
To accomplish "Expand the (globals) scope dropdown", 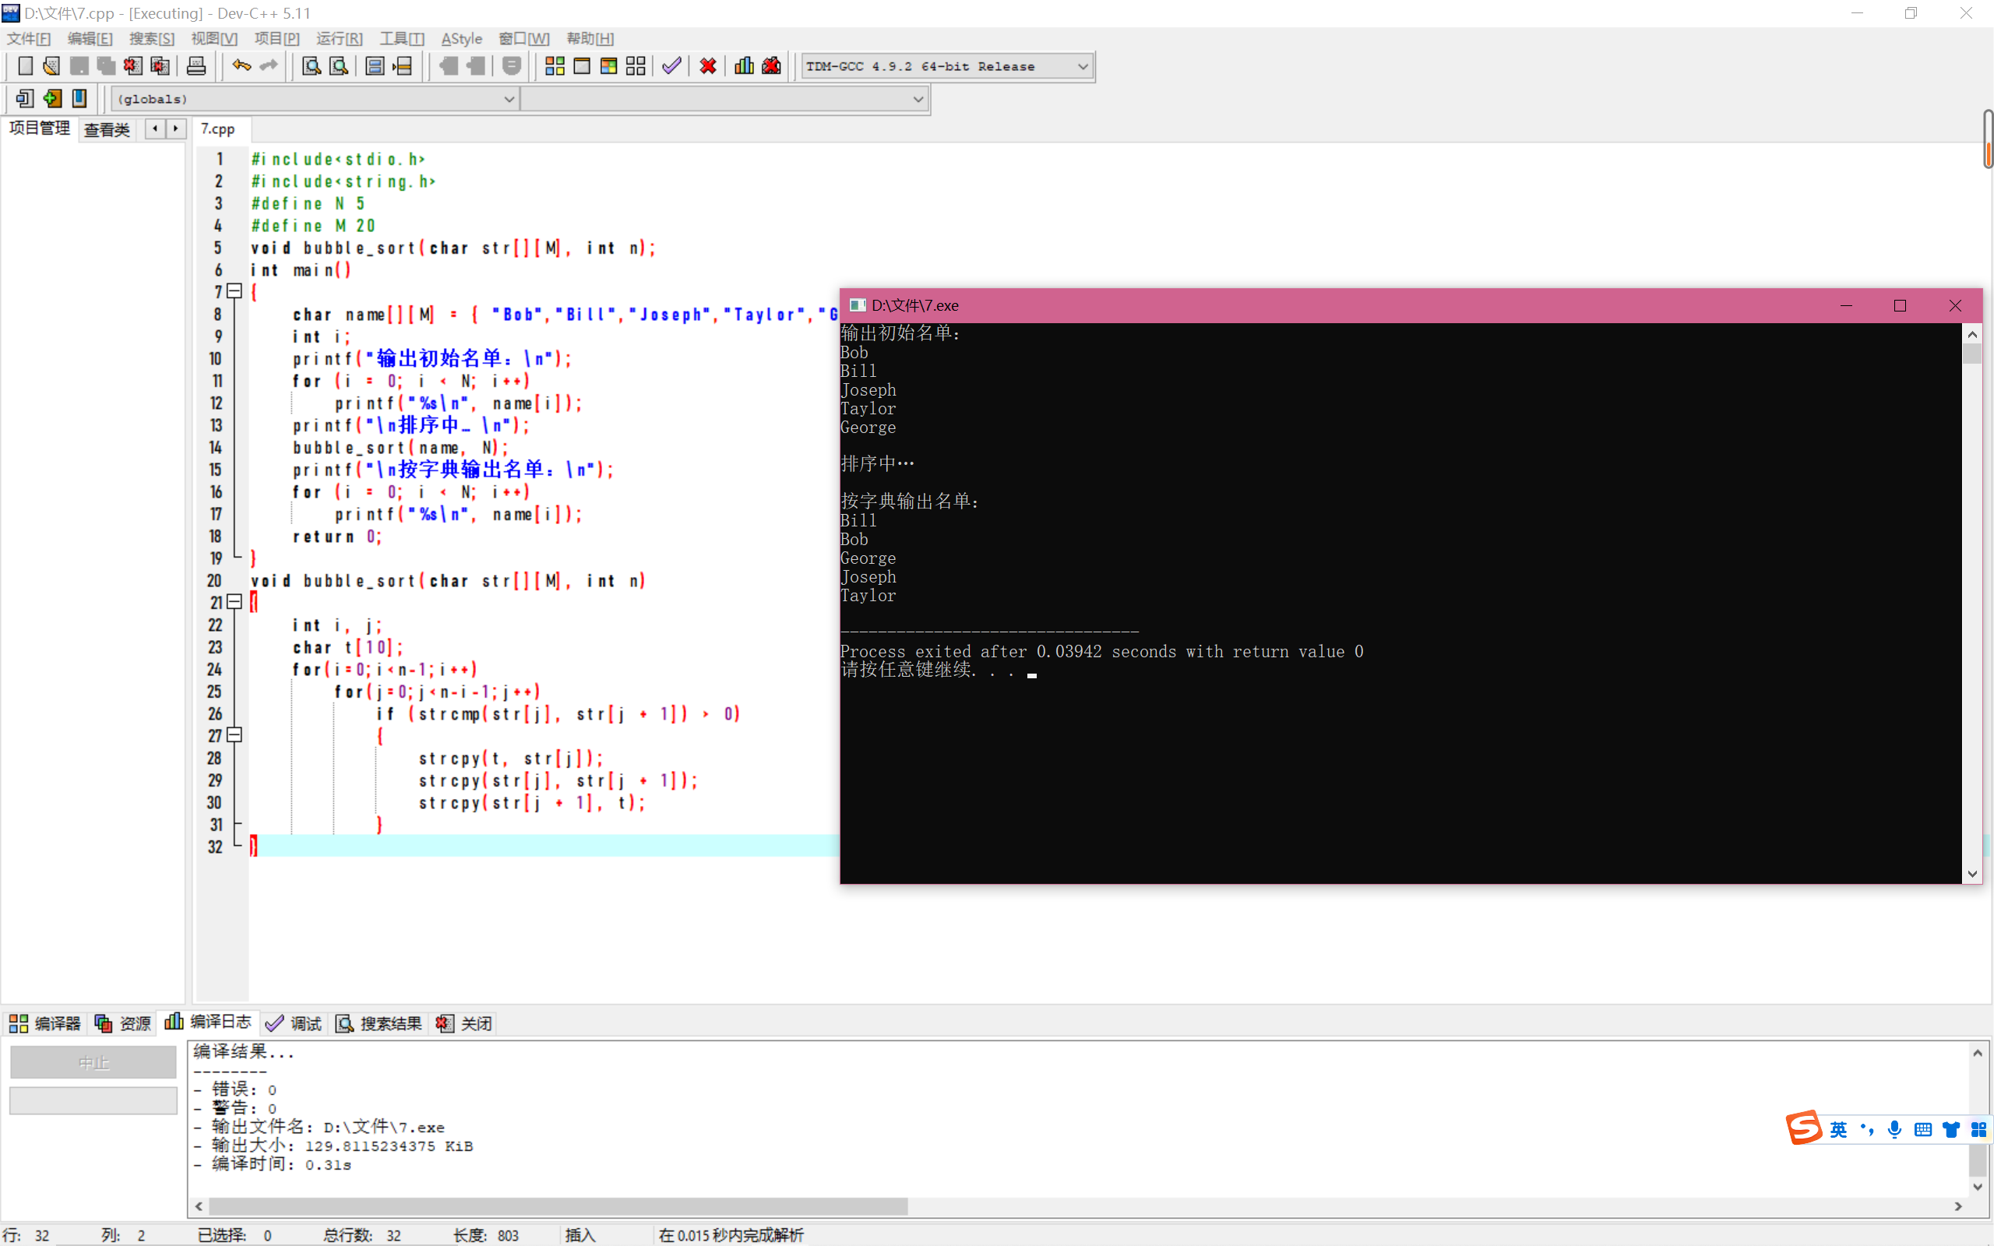I will tap(509, 99).
